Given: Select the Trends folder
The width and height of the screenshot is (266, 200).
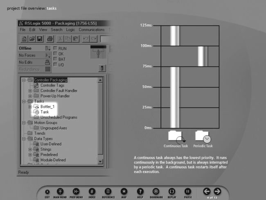Looking at the screenshot, I should tap(40, 133).
